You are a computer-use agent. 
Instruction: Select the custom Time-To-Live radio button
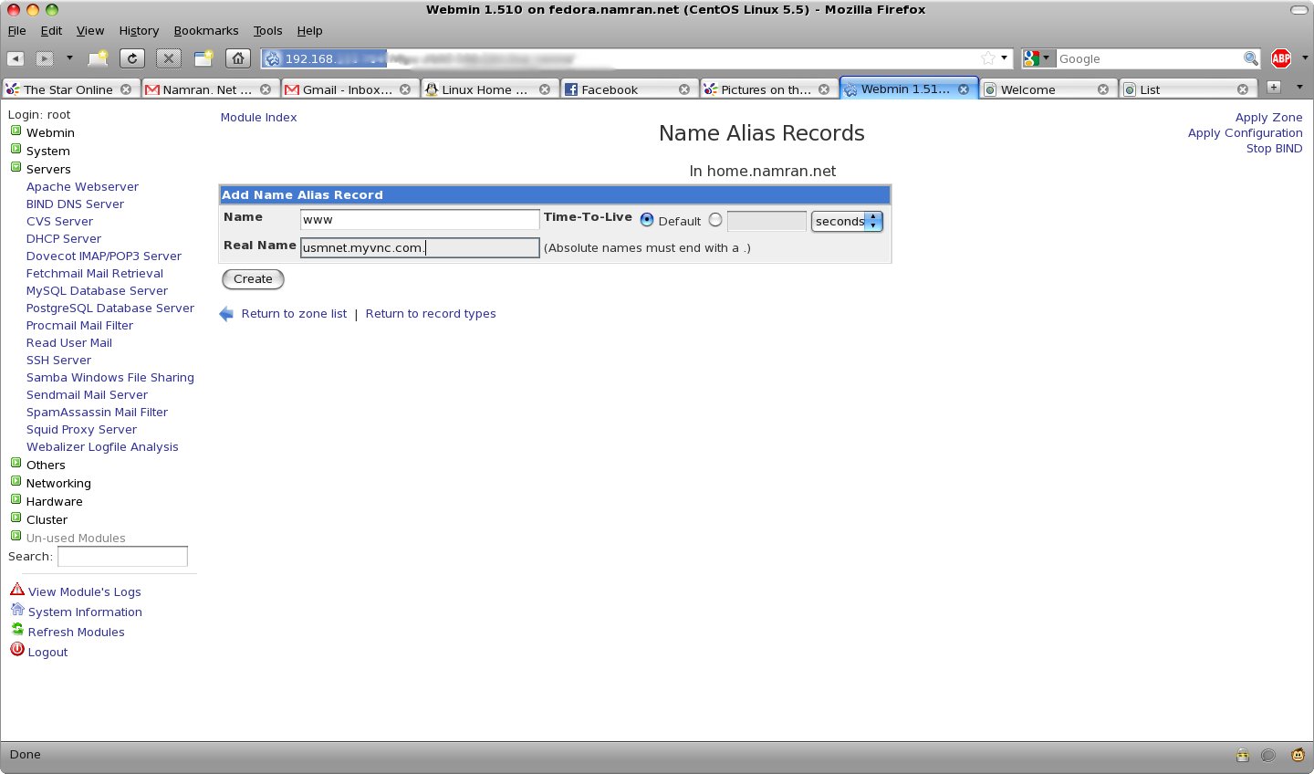coord(715,220)
